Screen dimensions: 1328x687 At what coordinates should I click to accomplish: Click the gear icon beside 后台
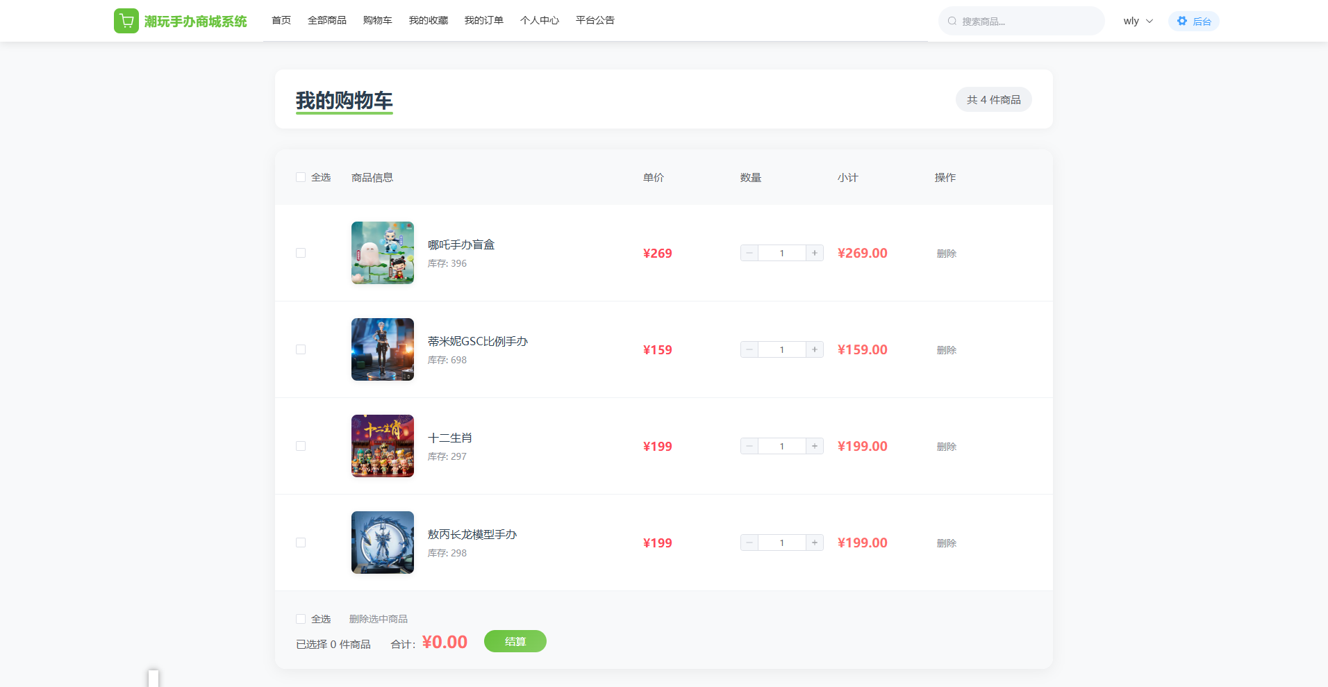click(1181, 21)
